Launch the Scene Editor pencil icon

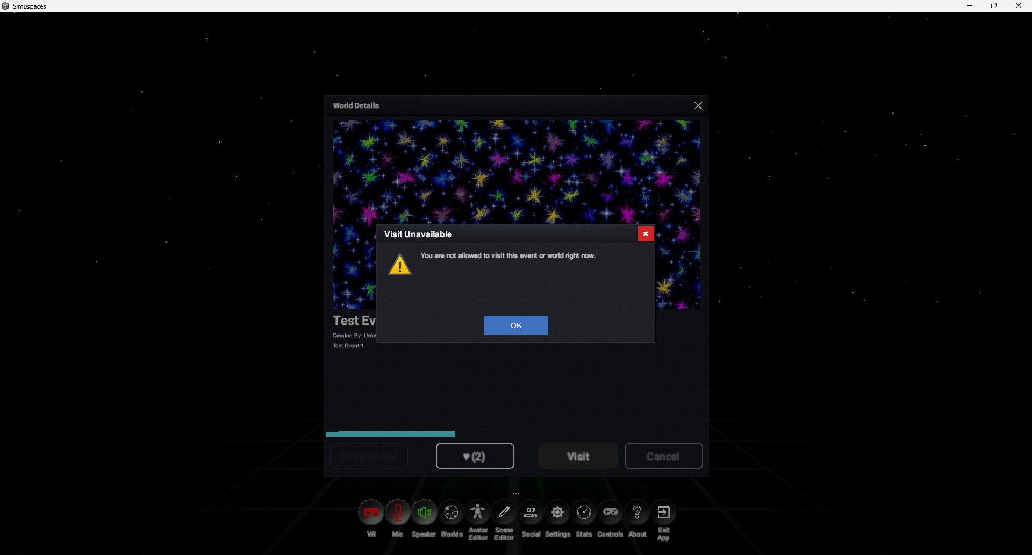(x=504, y=513)
